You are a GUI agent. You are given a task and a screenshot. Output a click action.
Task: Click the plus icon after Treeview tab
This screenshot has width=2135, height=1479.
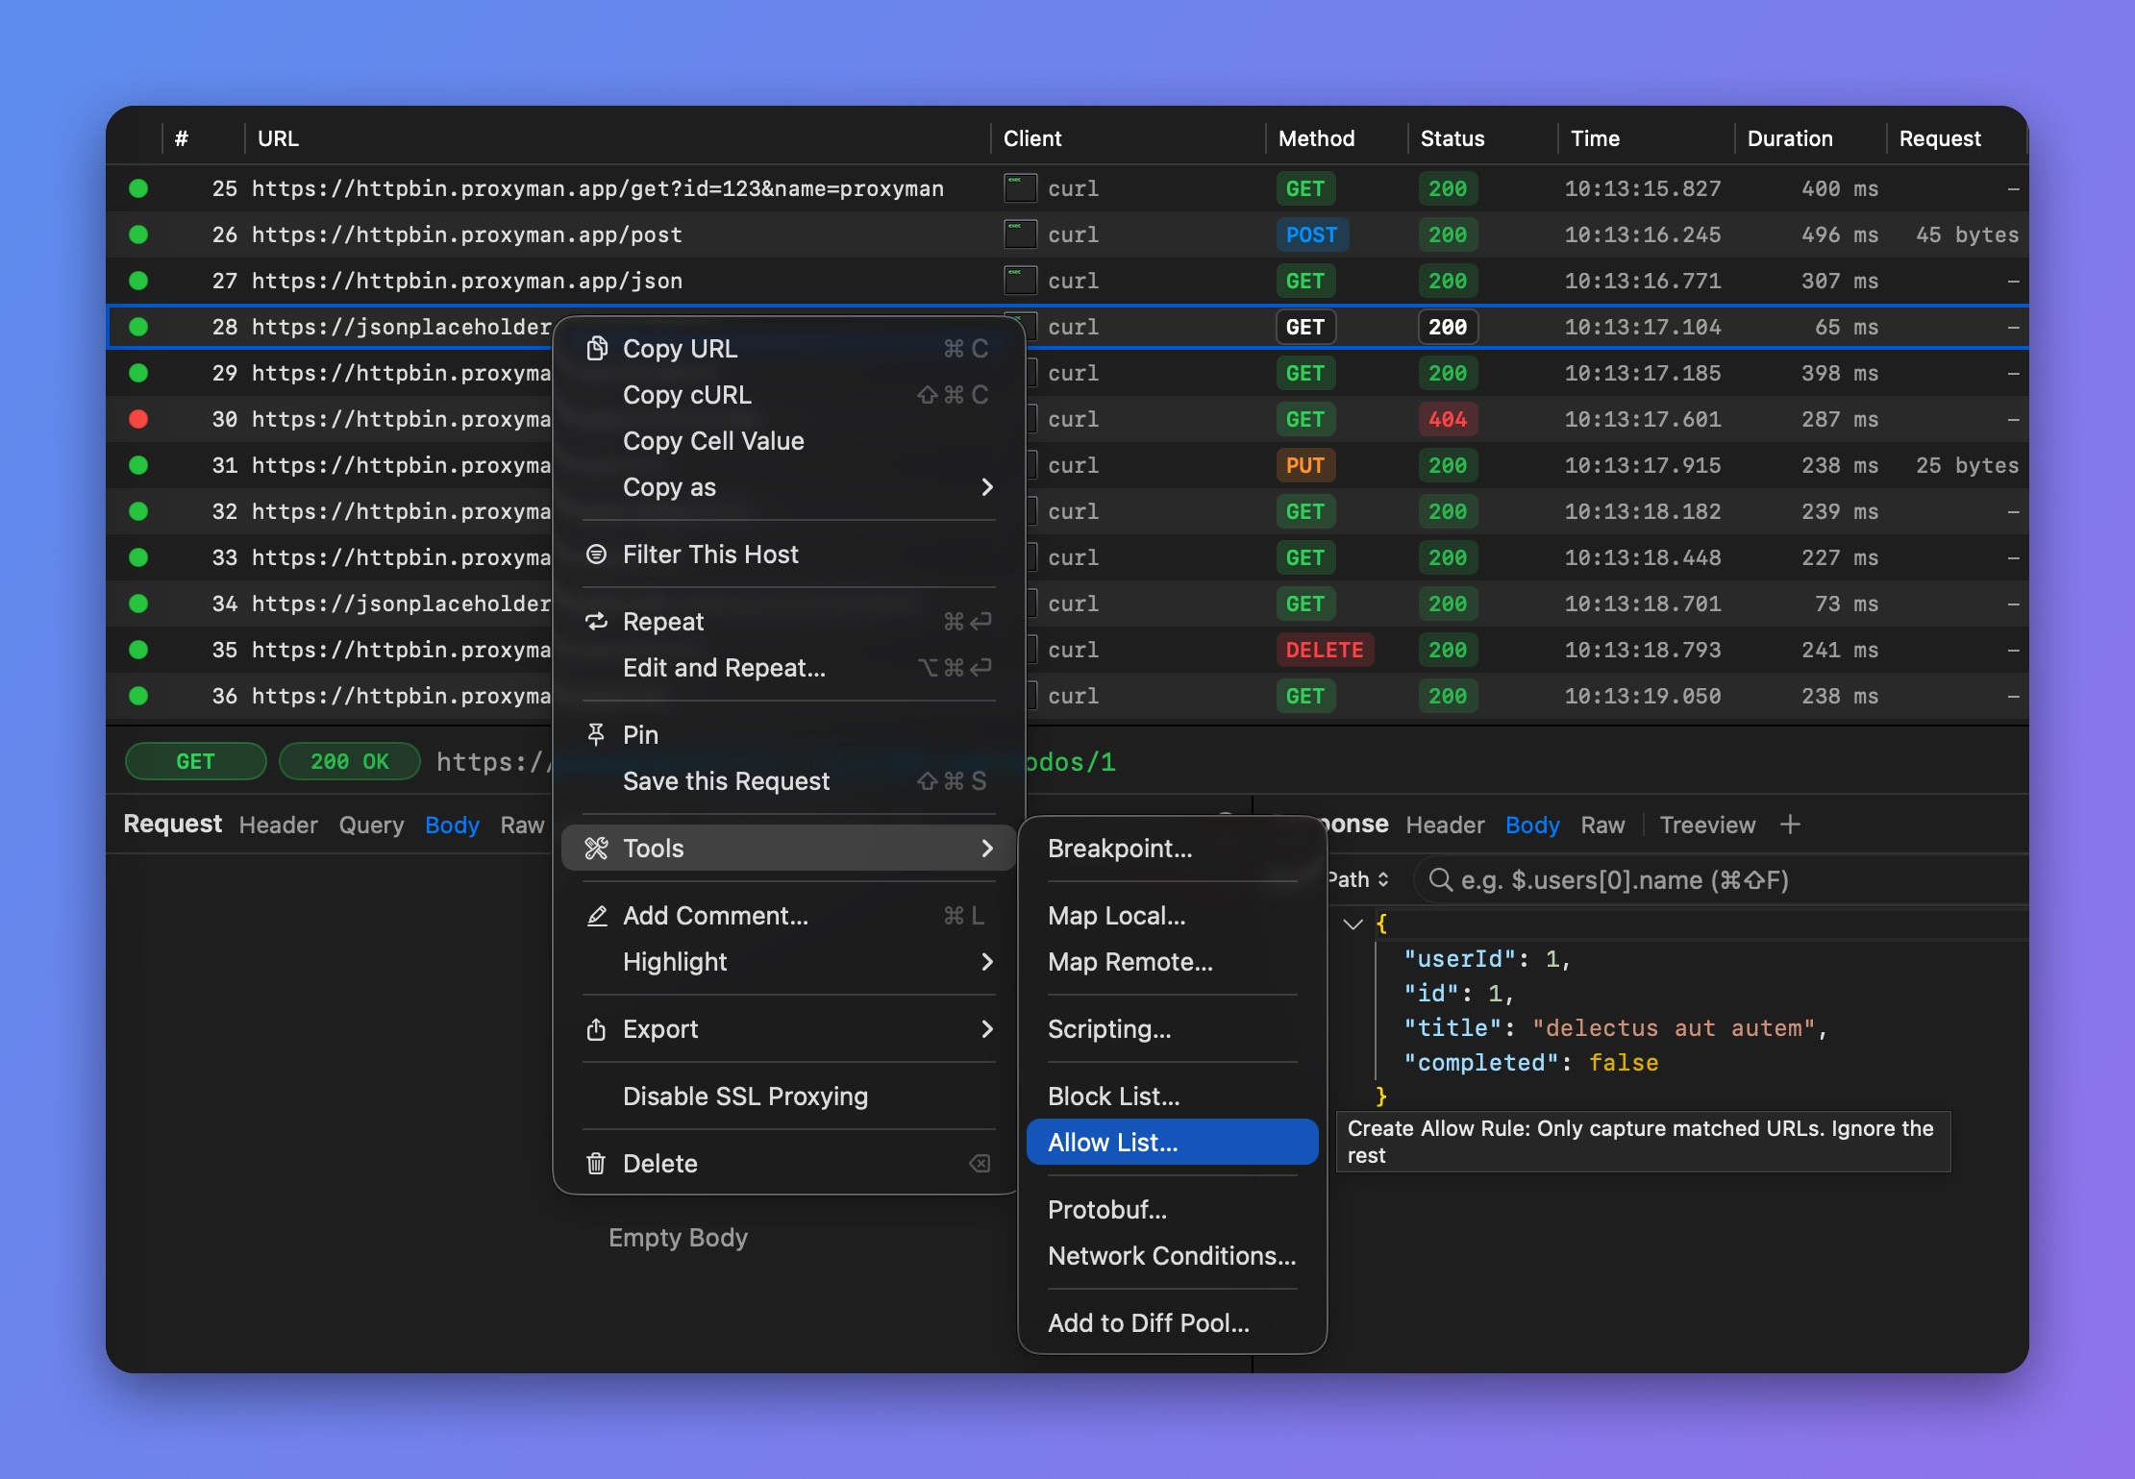tap(1790, 825)
